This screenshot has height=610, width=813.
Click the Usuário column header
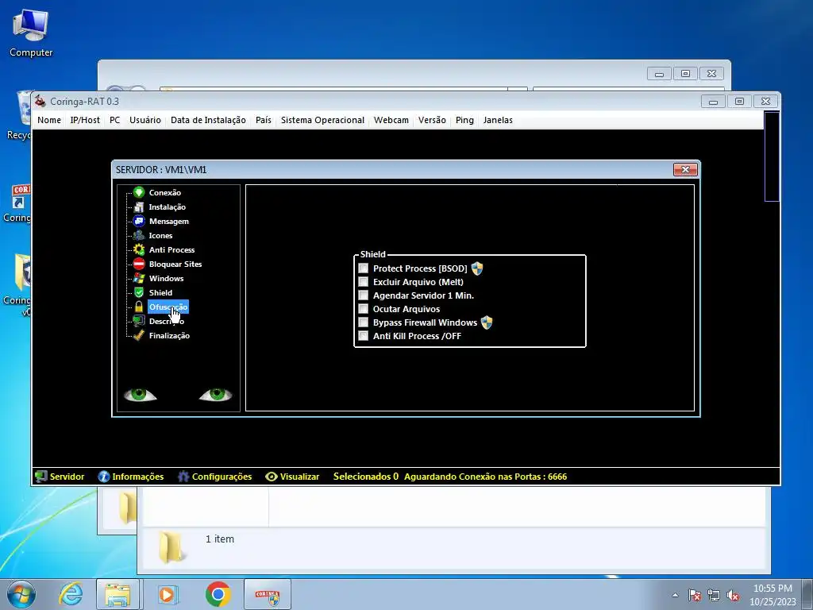(x=145, y=120)
